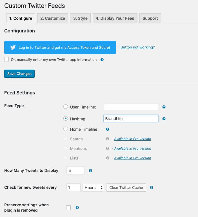Image resolution: width=198 pixels, height=217 pixels.
Task: Click the Save Changes button
Action: 19,74
